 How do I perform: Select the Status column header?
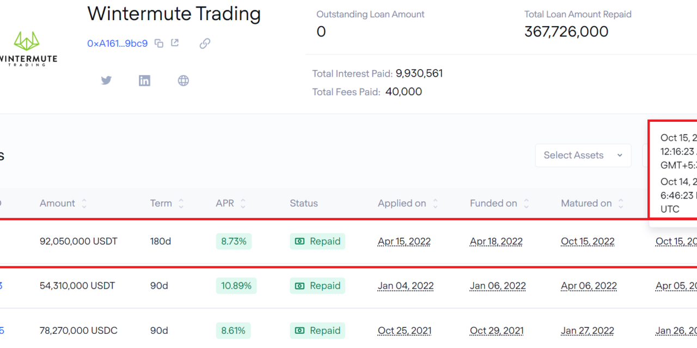(x=304, y=203)
